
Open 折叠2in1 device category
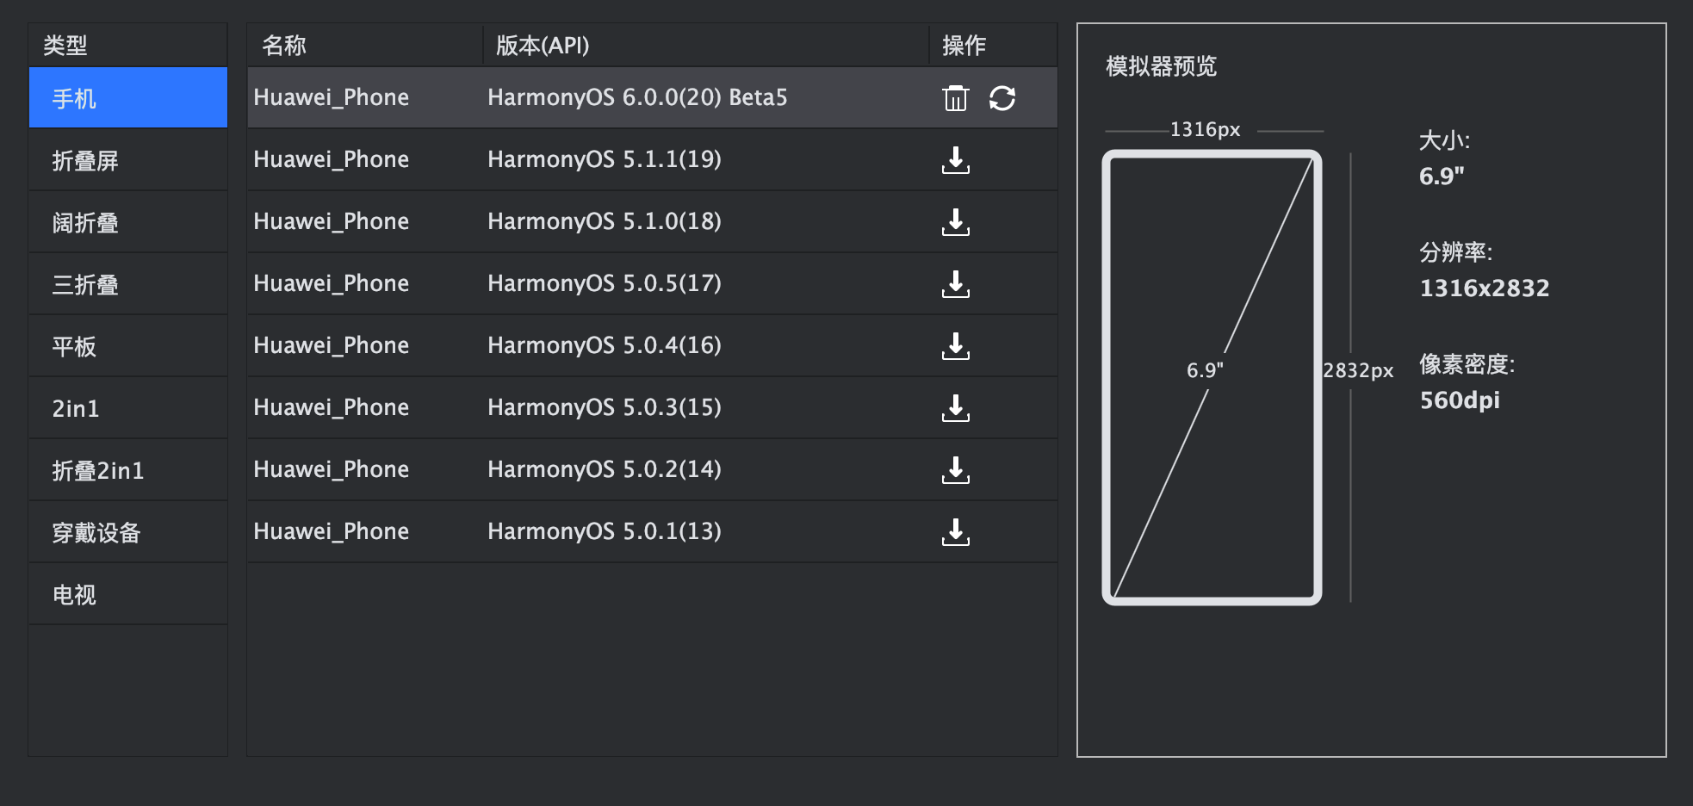pyautogui.click(x=127, y=470)
